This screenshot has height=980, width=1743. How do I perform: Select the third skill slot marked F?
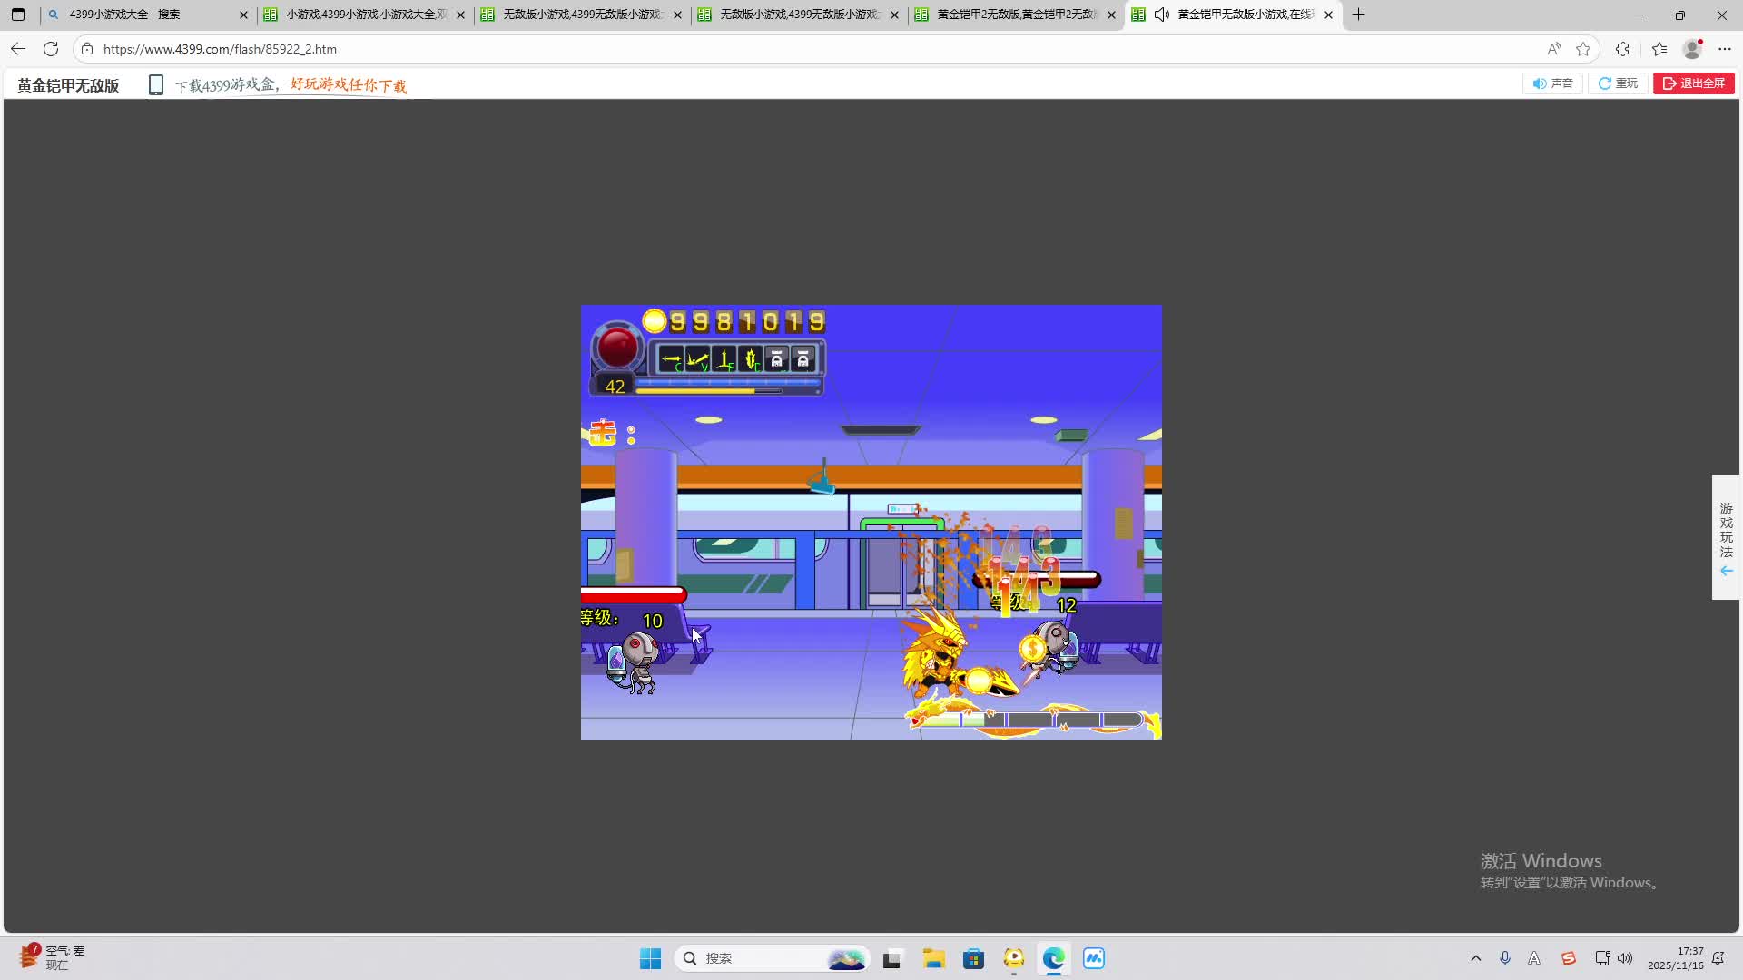pos(724,360)
